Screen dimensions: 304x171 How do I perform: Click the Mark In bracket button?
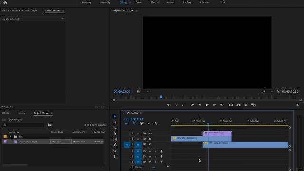pos(176,105)
